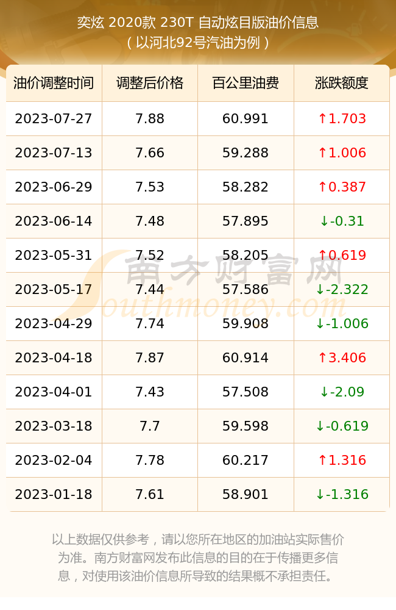Select the fuel cost 57.895 cell

point(246,221)
